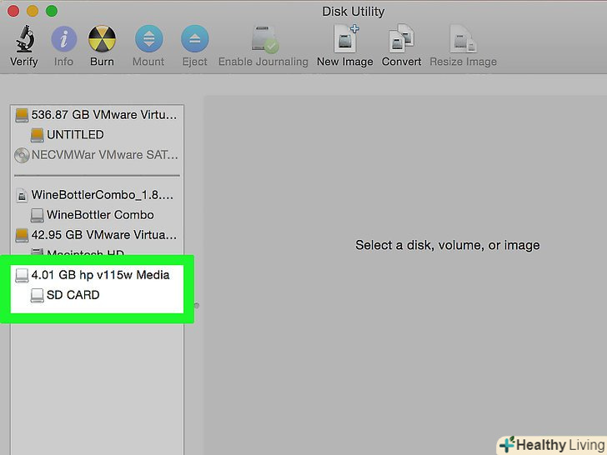Click the Enable Journaling disk icon
This screenshot has height=455, width=607.
pos(265,39)
